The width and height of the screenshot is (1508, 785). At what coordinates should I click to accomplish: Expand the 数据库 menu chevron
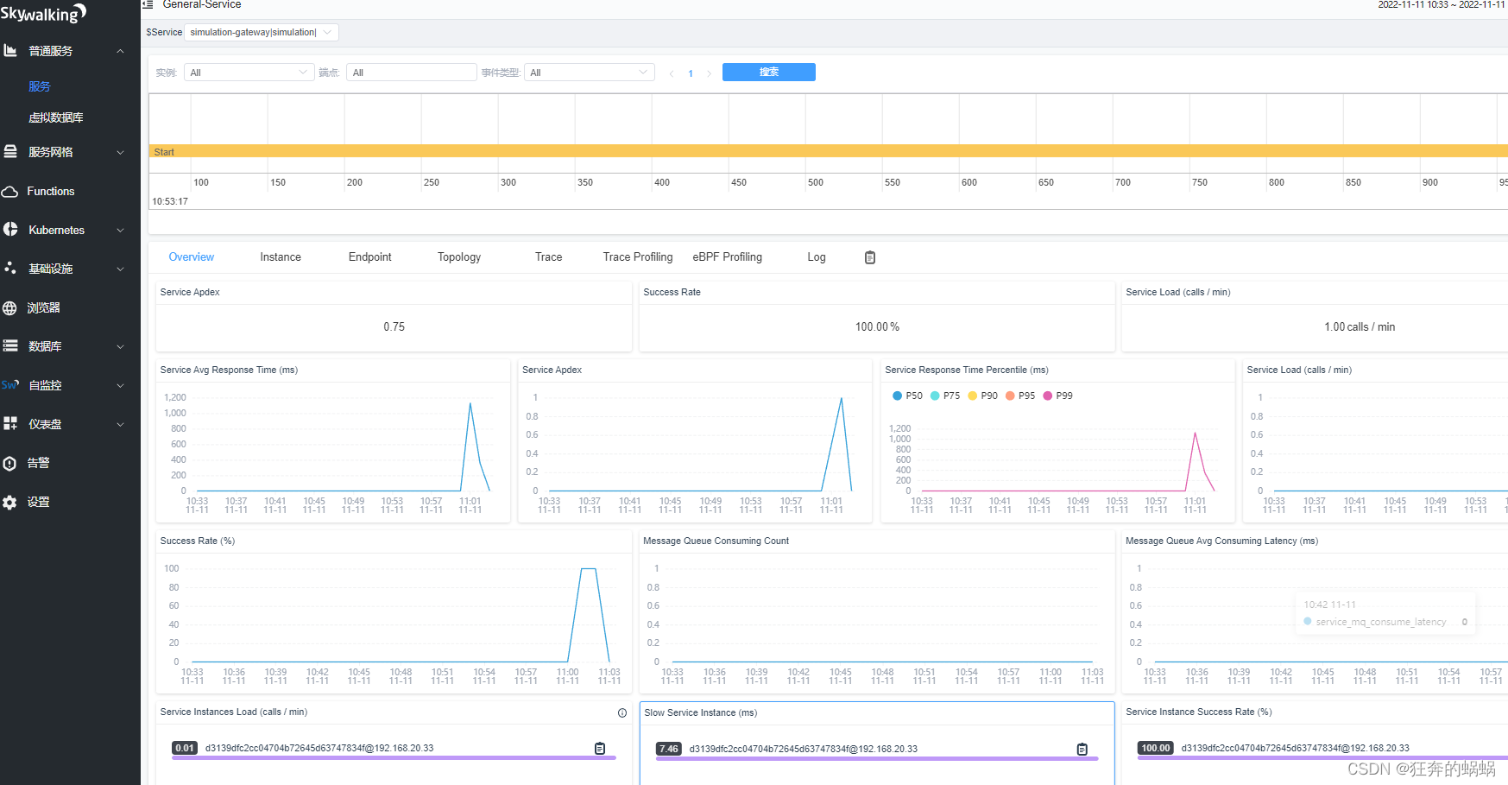120,346
